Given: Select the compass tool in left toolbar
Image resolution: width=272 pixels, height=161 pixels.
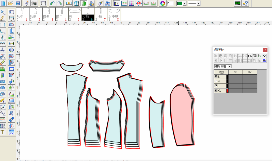Looking at the screenshot, I should tap(3, 50).
